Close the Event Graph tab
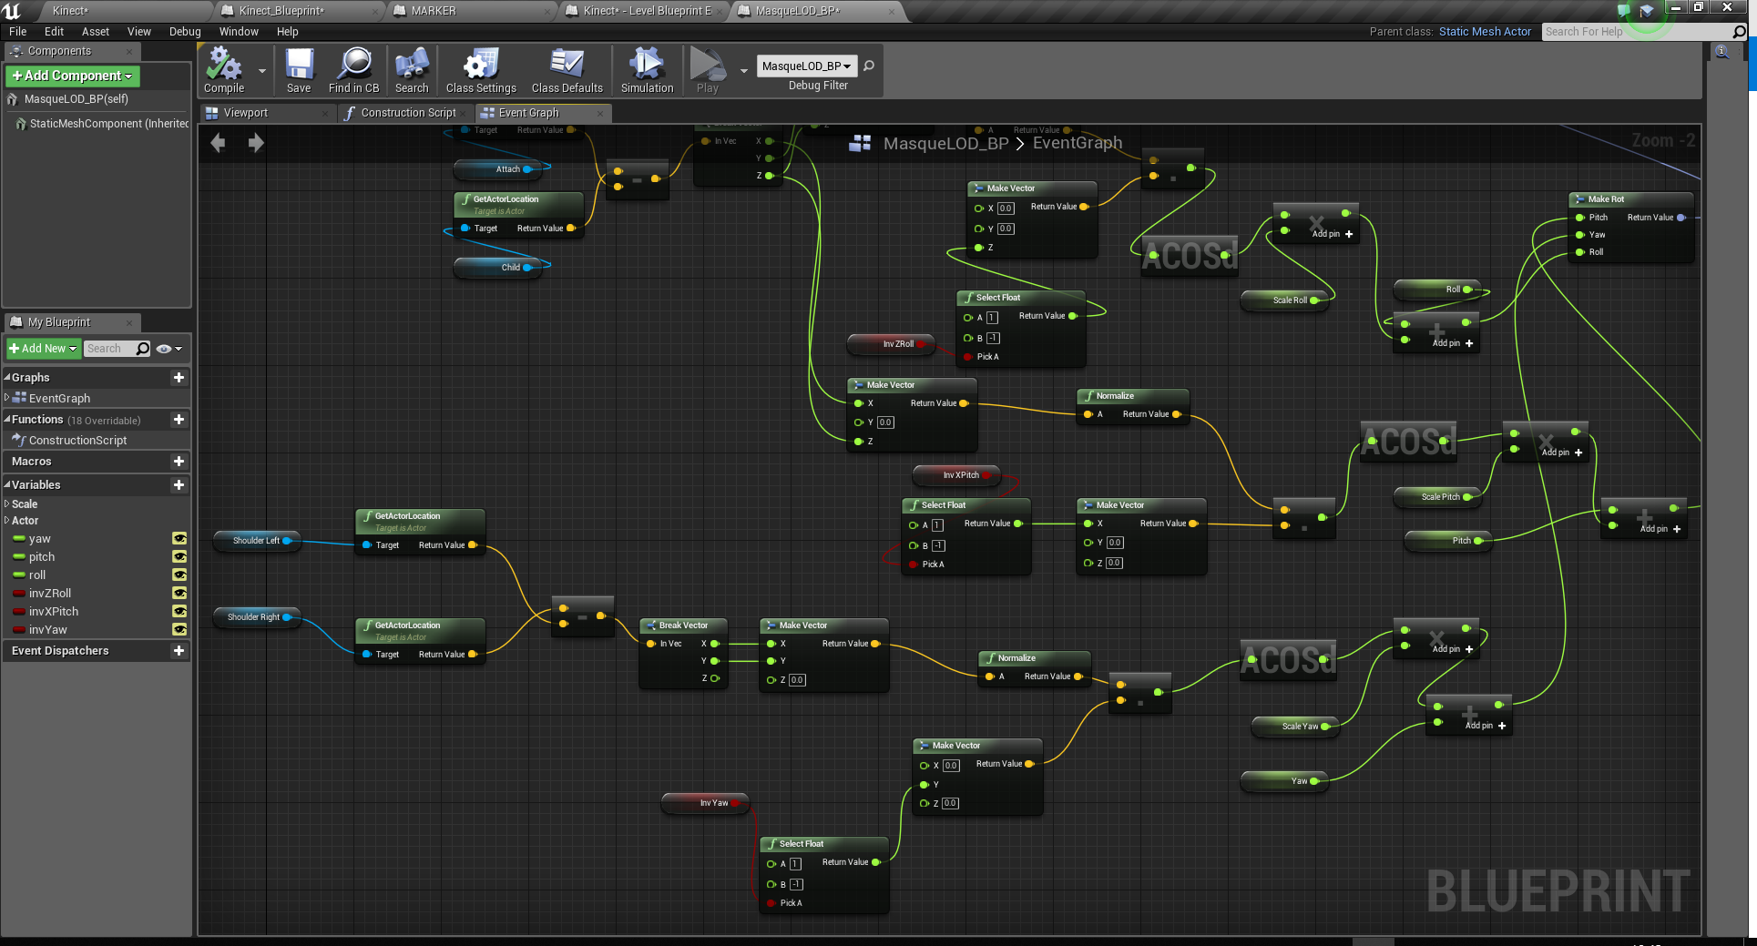Screen dimensions: 1757x946 [599, 113]
